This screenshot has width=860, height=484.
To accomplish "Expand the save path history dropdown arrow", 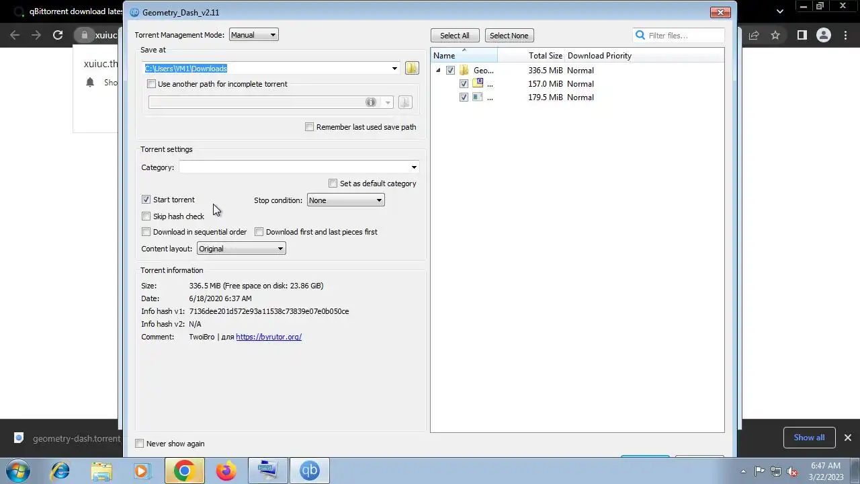I will pyautogui.click(x=394, y=69).
